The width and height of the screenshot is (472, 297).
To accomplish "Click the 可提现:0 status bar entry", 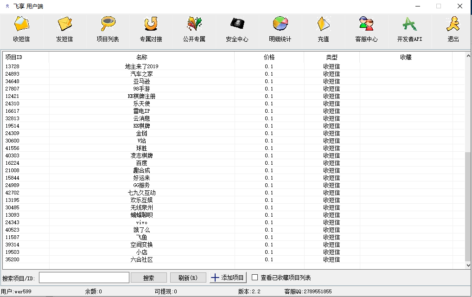I will click(166, 291).
